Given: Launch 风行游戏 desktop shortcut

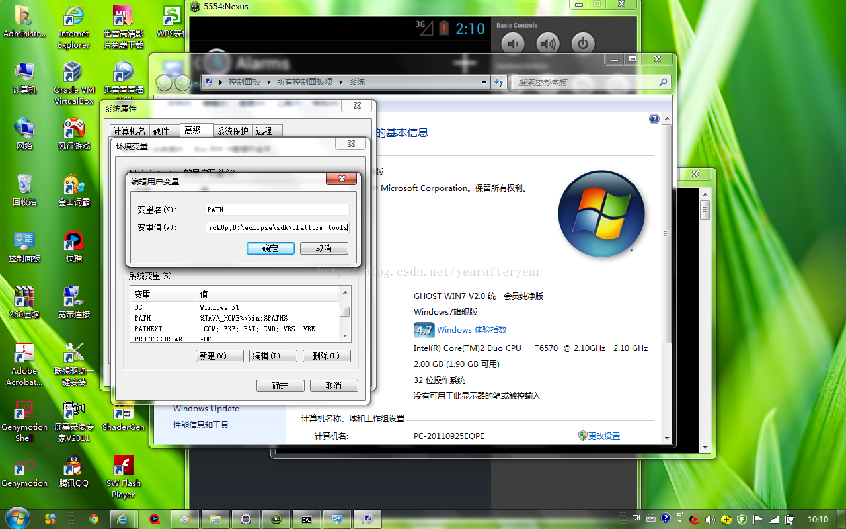Looking at the screenshot, I should [x=73, y=134].
